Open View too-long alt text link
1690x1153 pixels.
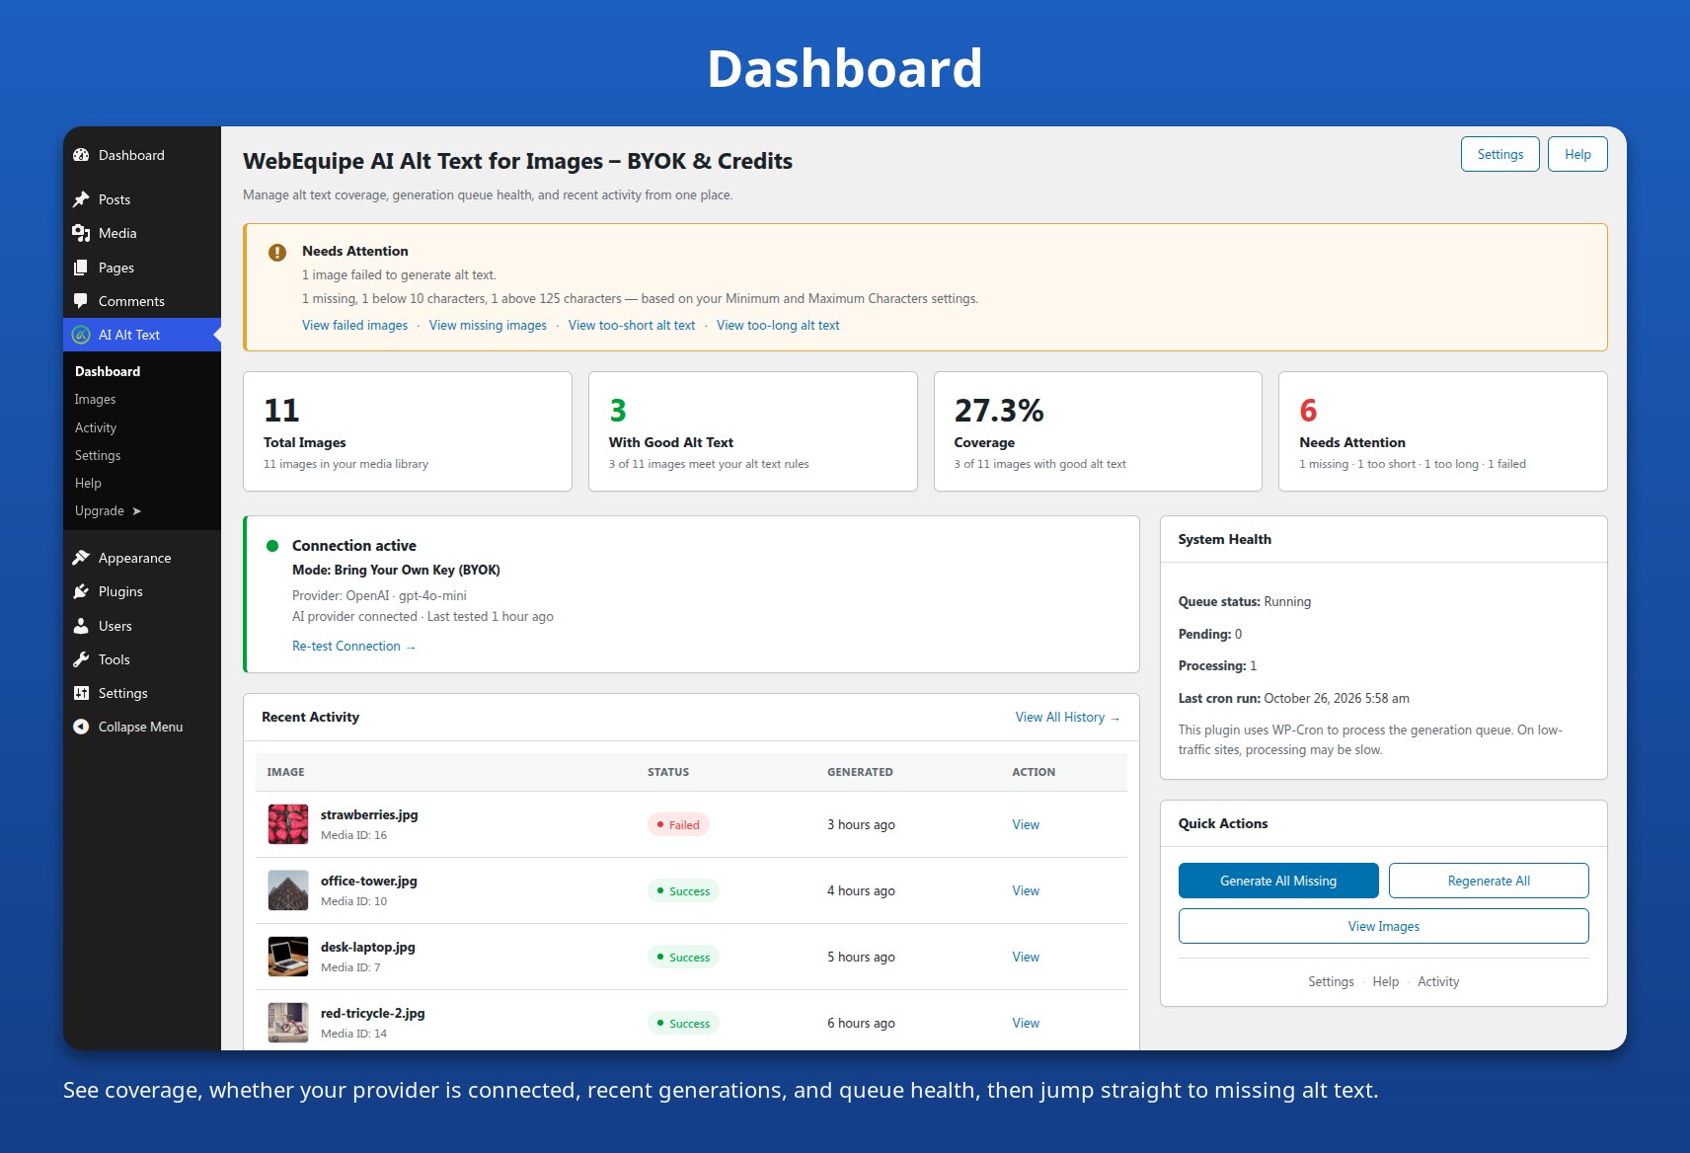click(778, 325)
